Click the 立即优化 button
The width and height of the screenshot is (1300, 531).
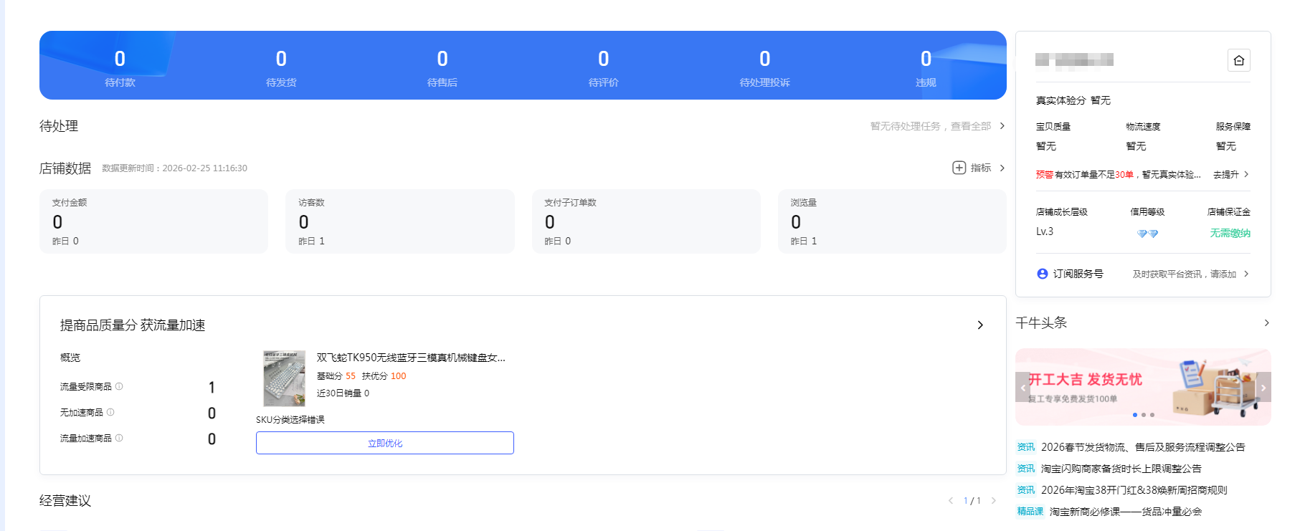385,443
